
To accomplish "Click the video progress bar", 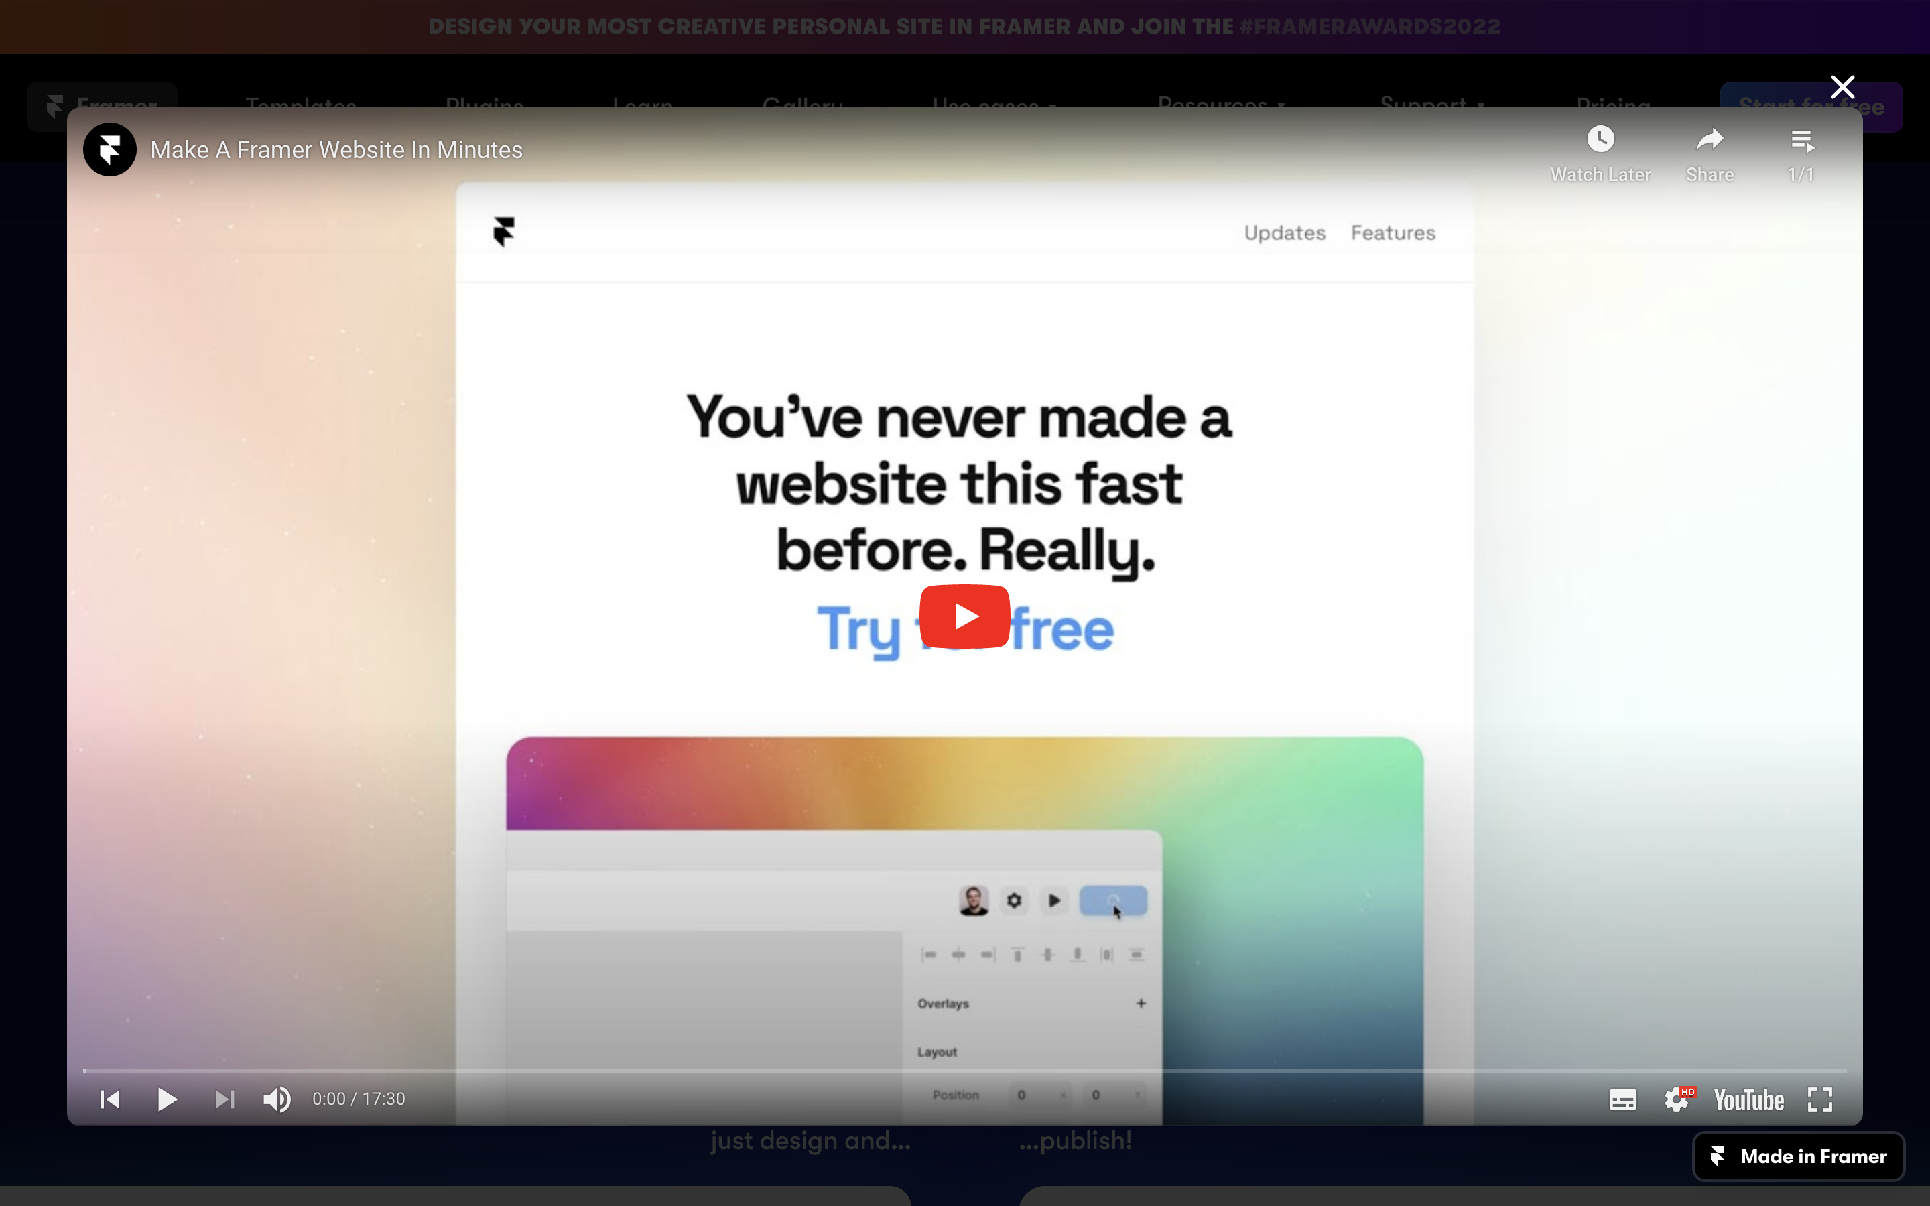I will coord(965,1071).
